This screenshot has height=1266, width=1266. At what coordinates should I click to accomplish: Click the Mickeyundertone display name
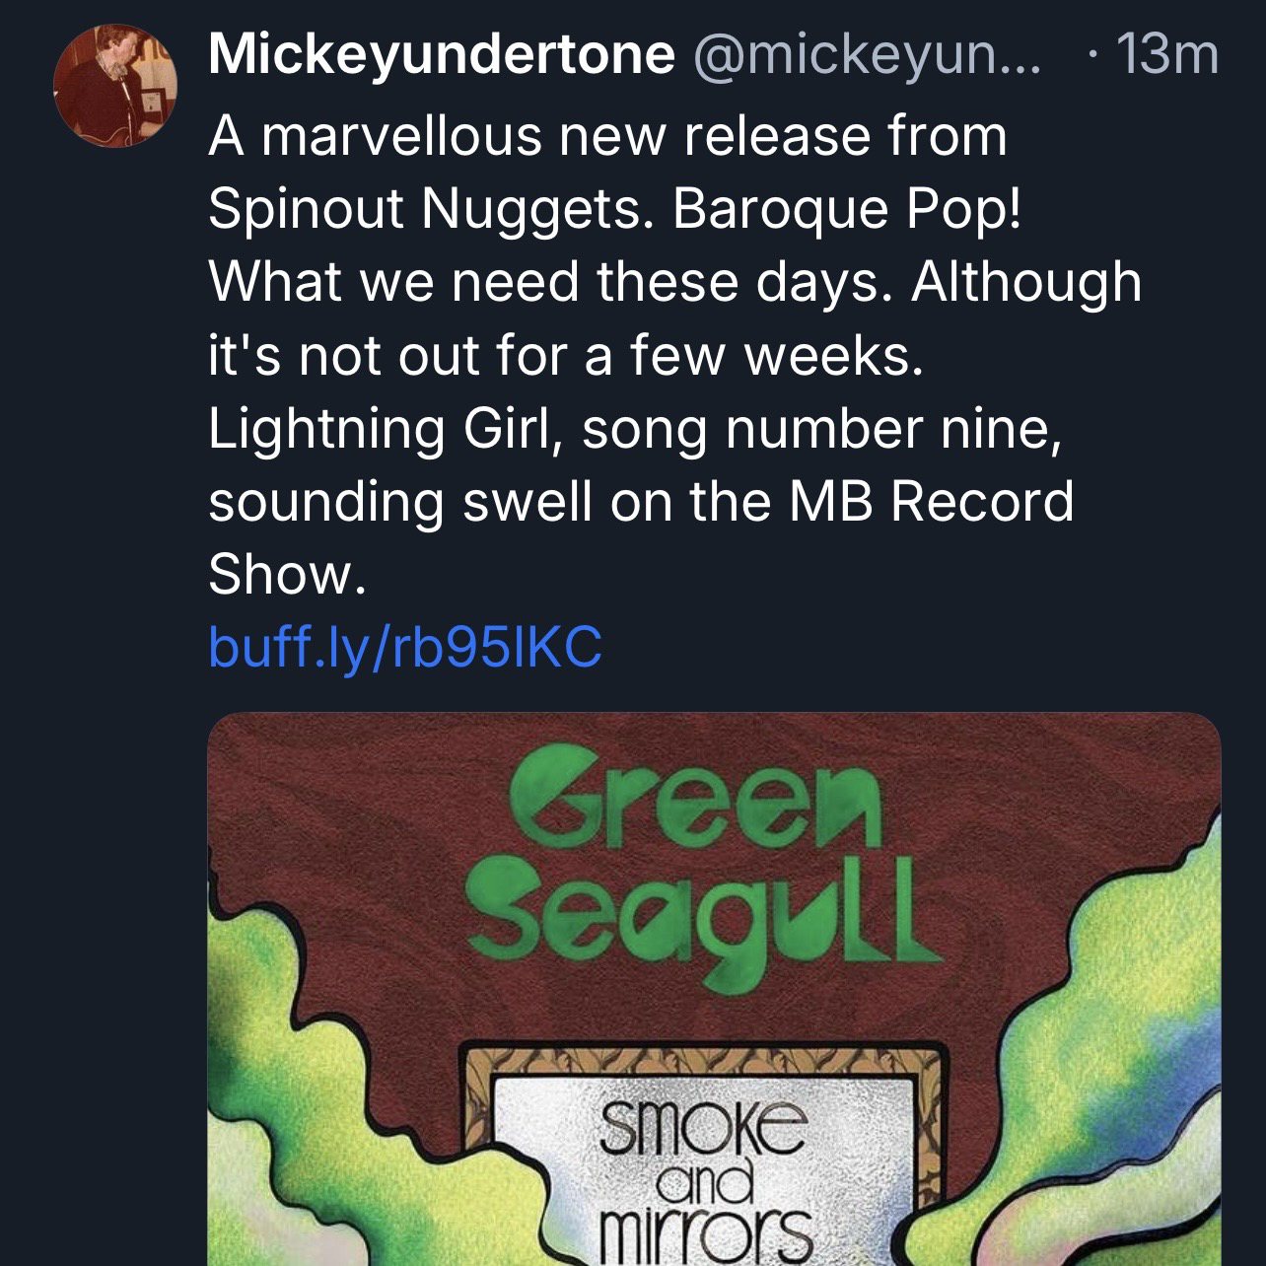pos(441,55)
